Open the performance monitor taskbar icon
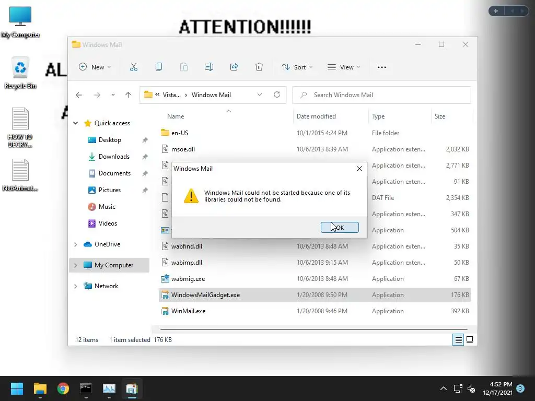 coord(109,388)
